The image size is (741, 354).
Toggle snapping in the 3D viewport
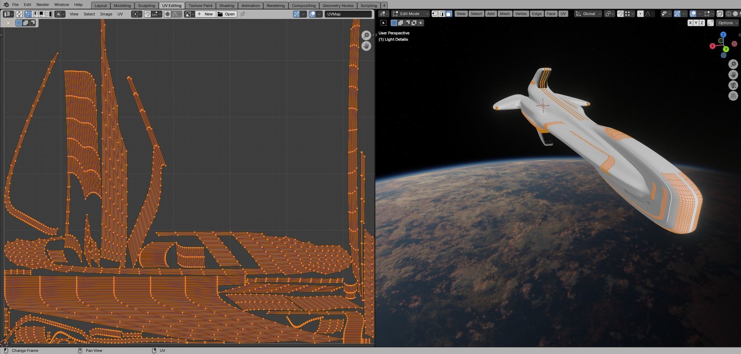tap(620, 14)
